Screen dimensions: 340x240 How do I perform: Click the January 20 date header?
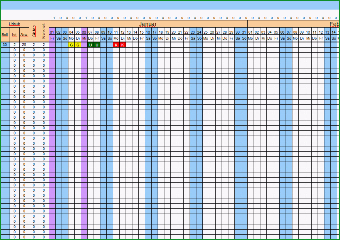[174, 32]
